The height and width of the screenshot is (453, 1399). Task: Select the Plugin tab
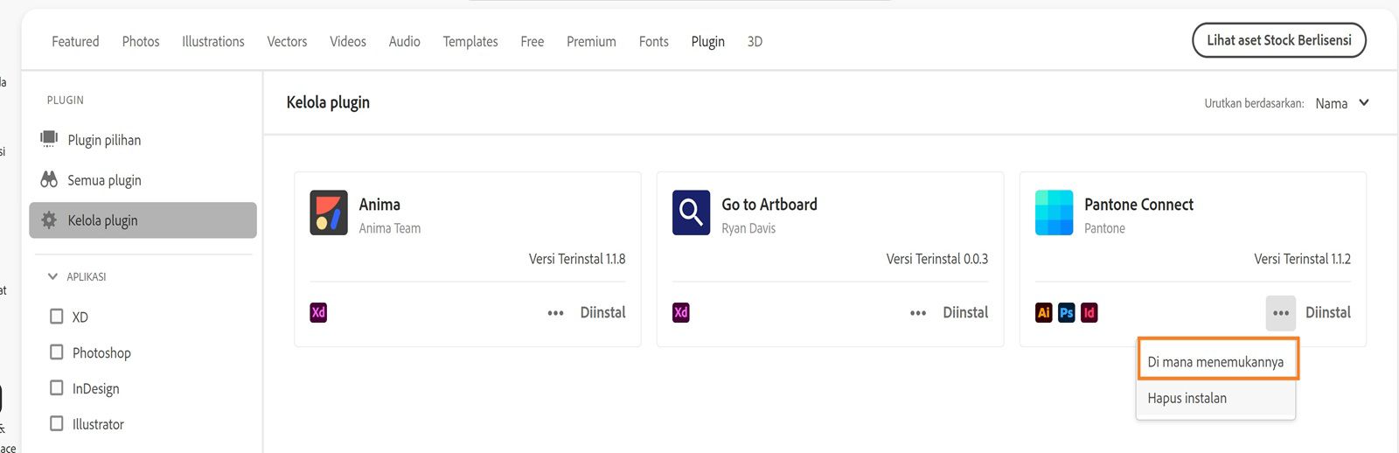(708, 41)
